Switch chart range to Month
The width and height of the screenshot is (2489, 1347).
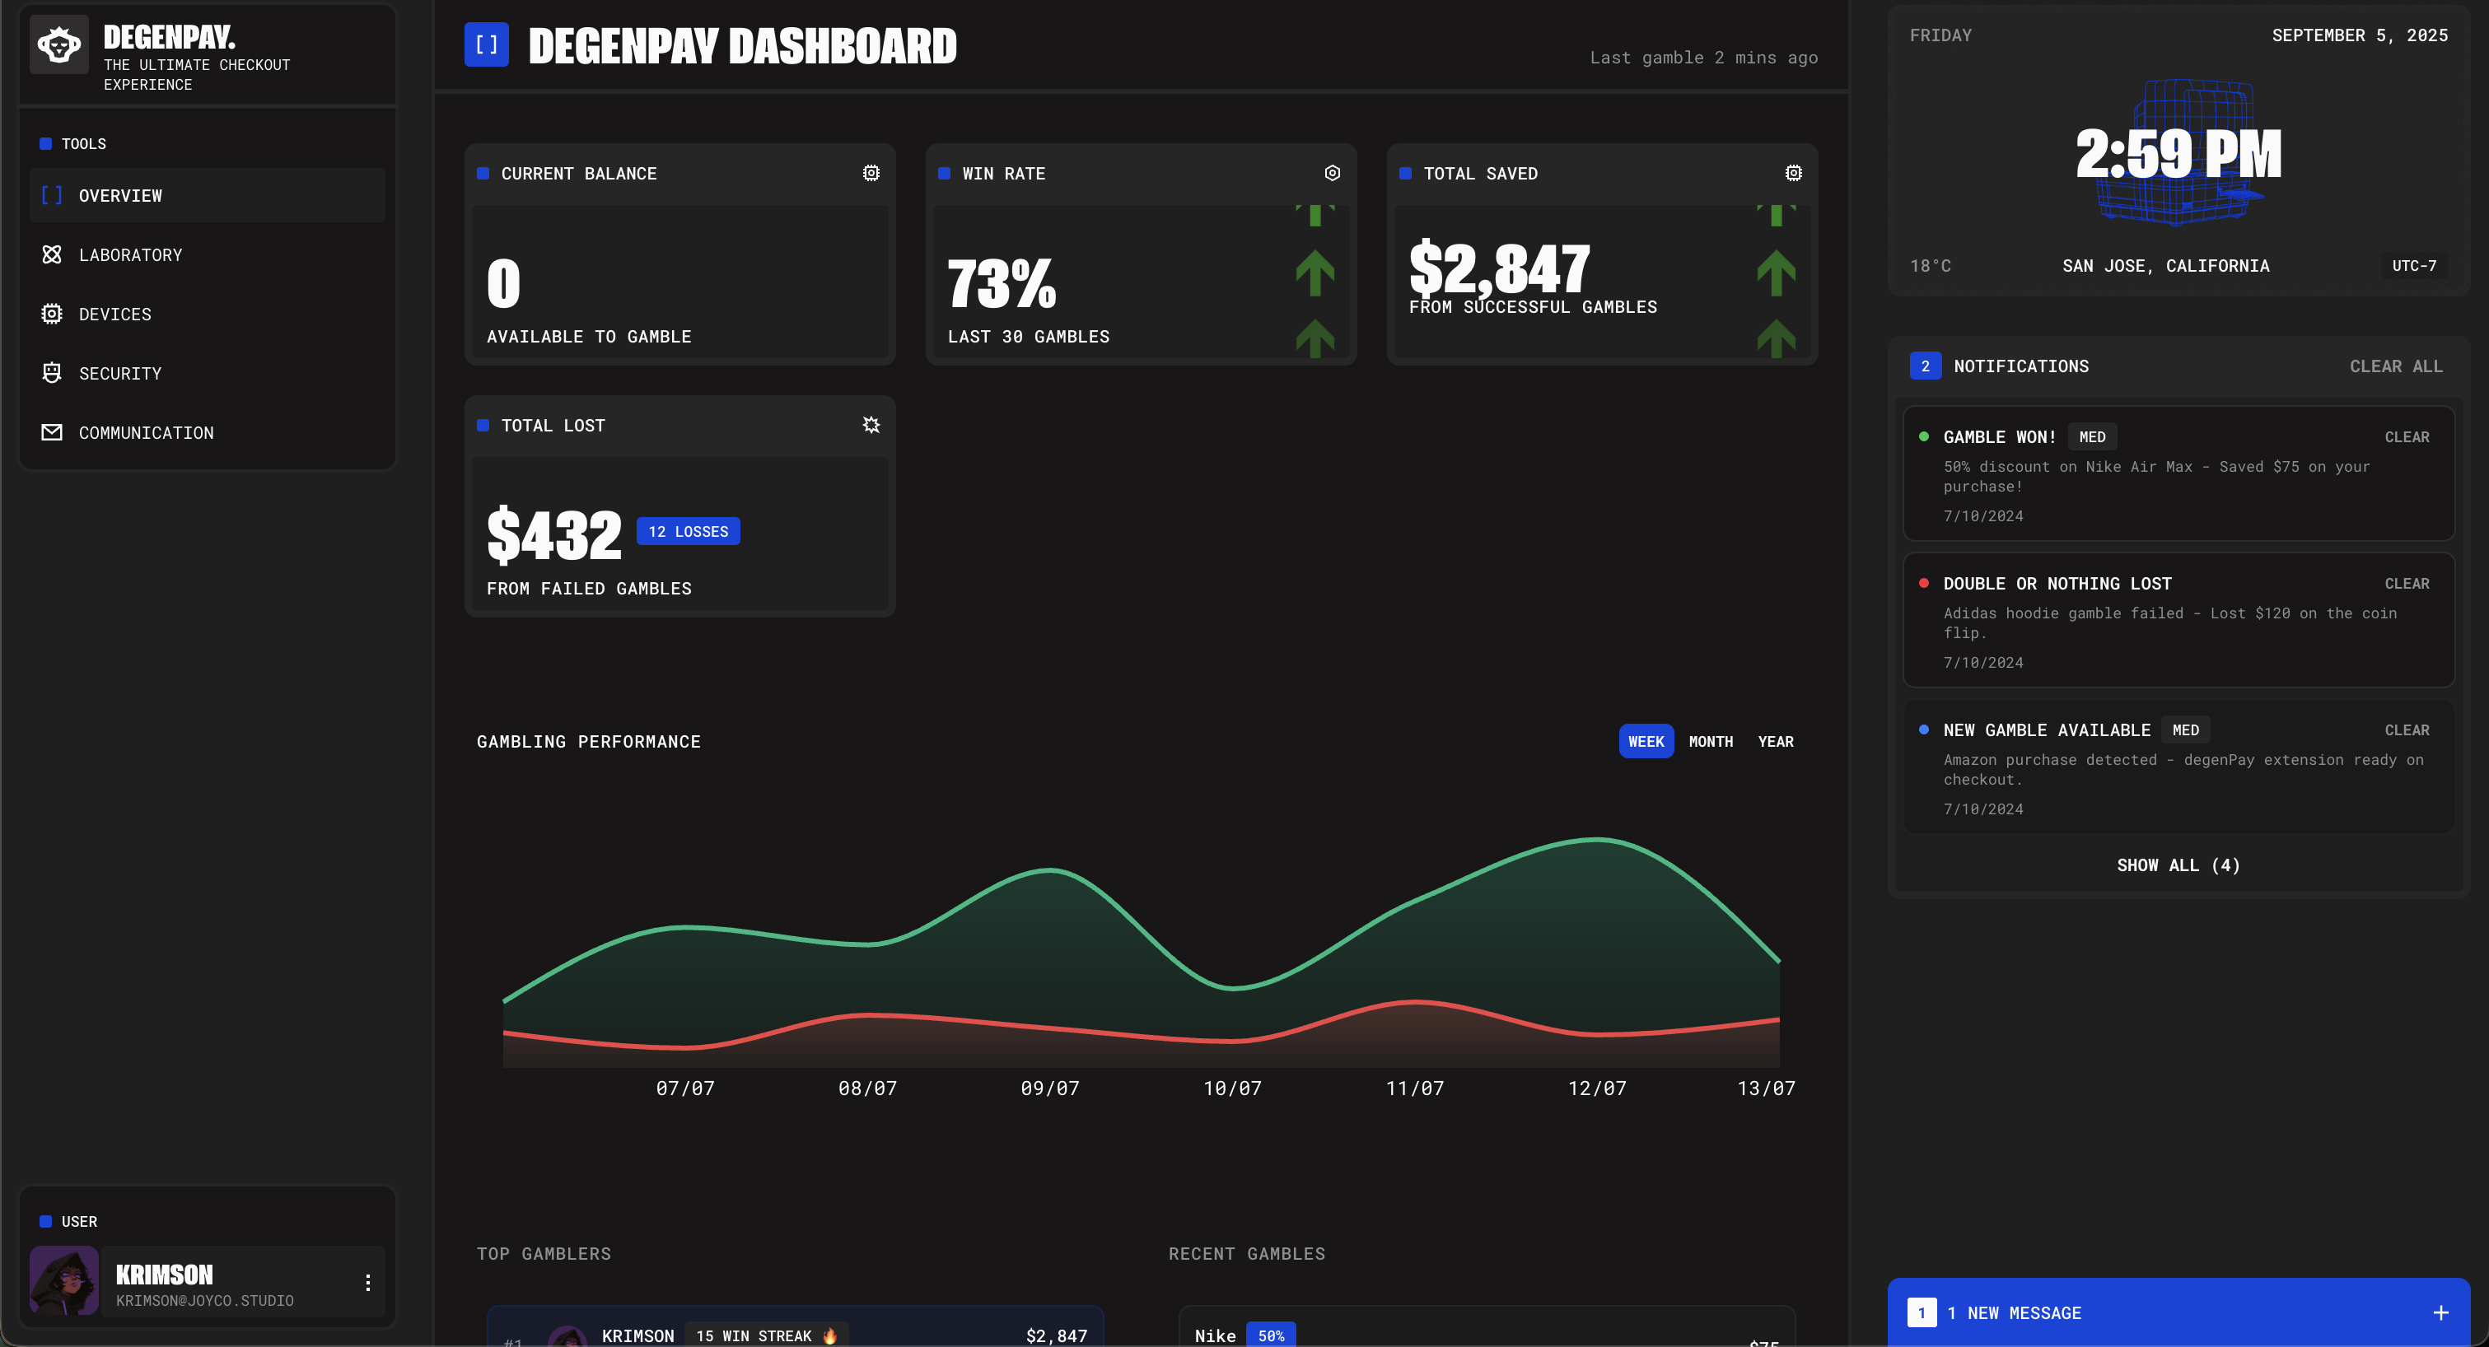[1710, 742]
